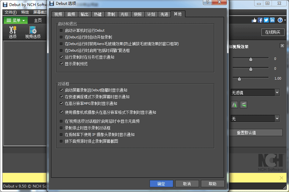
Task: Switch to the 输出 tab
Action: (x=85, y=14)
